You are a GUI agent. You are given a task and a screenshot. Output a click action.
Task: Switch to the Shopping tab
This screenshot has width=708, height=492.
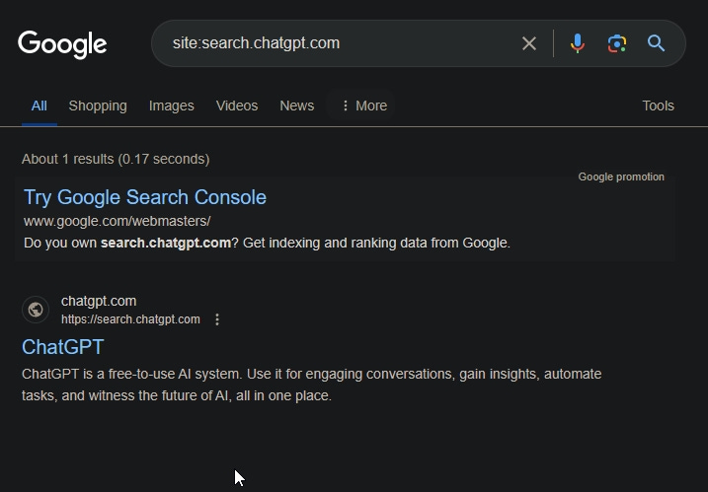(x=98, y=105)
